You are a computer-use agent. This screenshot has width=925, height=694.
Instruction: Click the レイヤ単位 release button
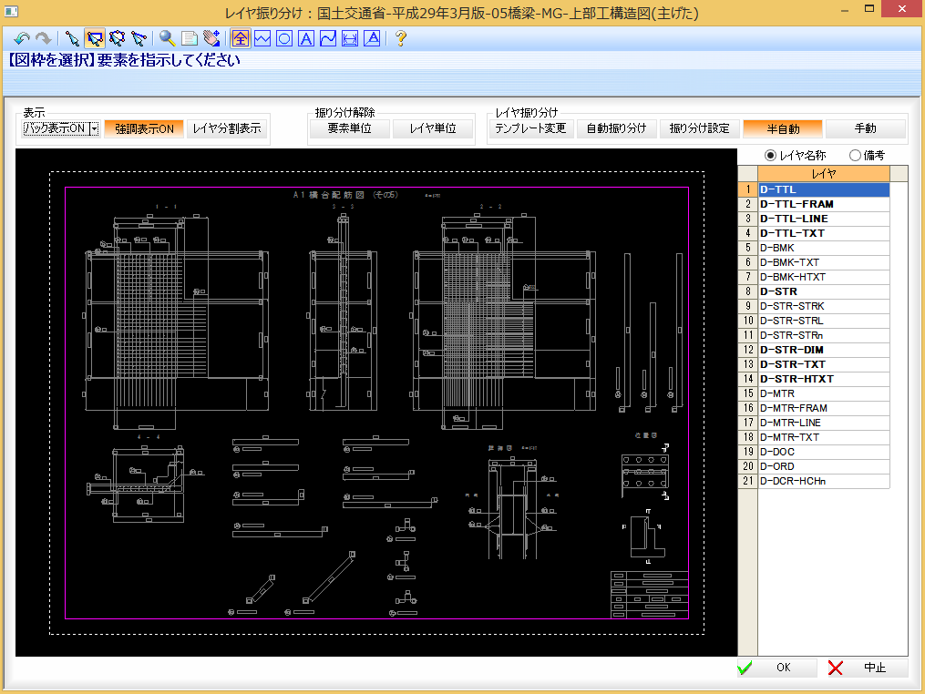(432, 128)
